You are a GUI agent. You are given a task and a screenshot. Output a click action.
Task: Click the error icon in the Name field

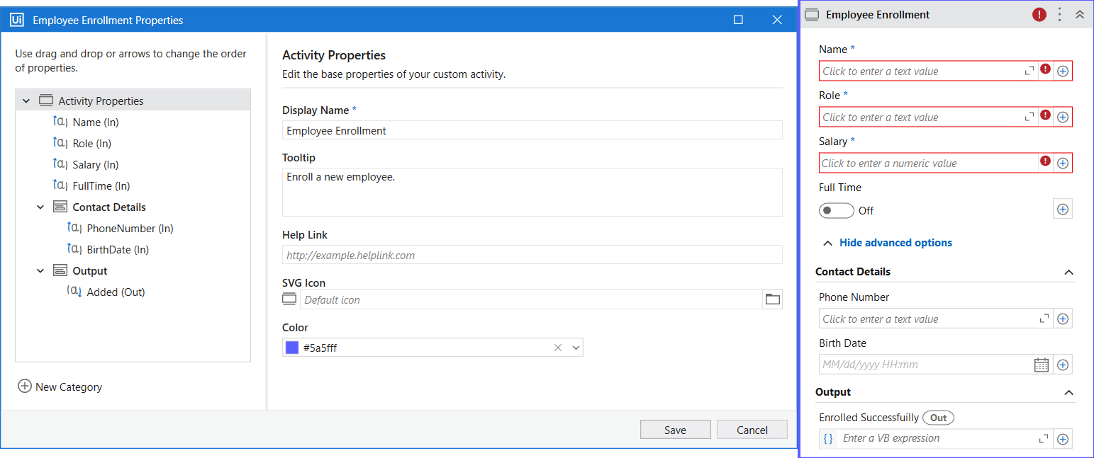(1045, 69)
